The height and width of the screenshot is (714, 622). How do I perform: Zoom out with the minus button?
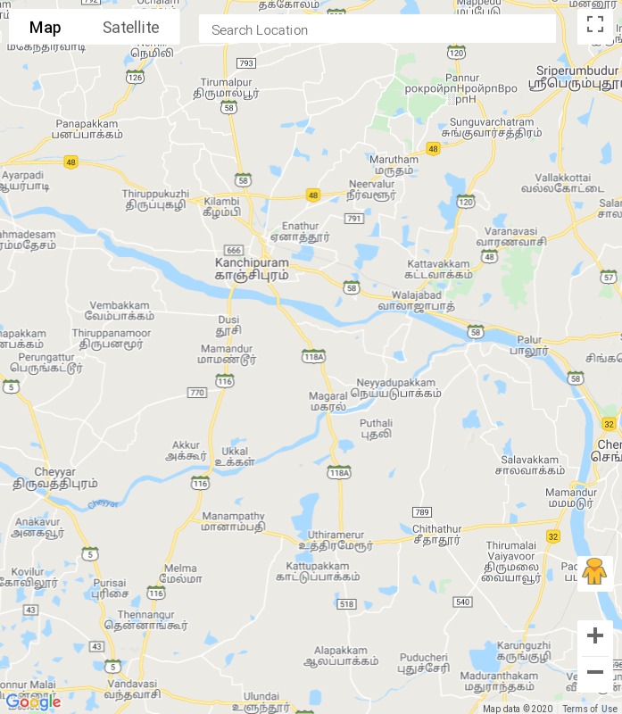point(594,672)
